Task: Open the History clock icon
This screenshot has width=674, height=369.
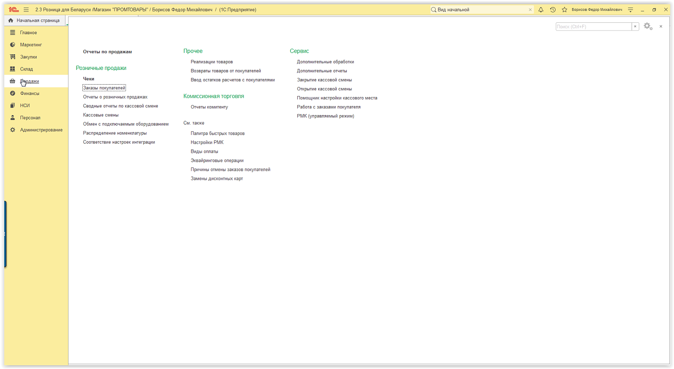Action: pyautogui.click(x=553, y=10)
